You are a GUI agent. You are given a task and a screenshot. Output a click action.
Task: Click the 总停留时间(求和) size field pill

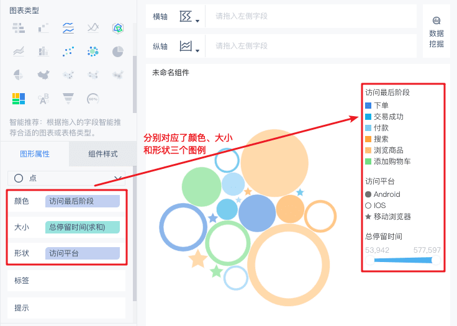83,227
